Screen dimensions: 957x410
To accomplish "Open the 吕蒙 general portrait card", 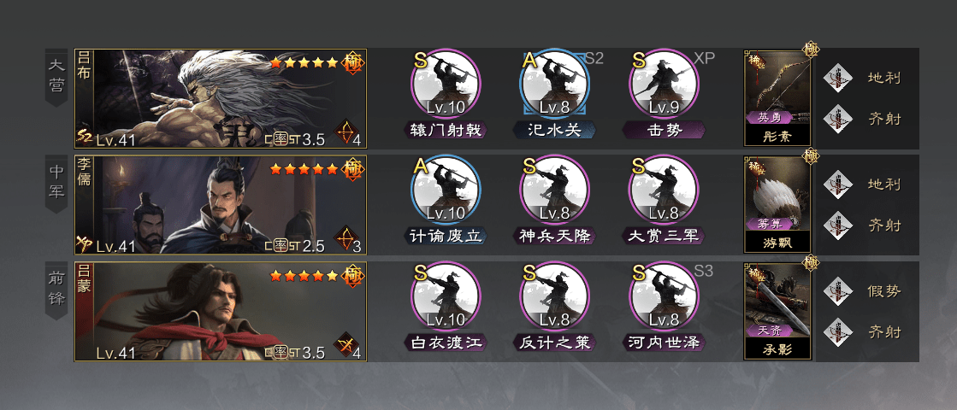I will (221, 311).
